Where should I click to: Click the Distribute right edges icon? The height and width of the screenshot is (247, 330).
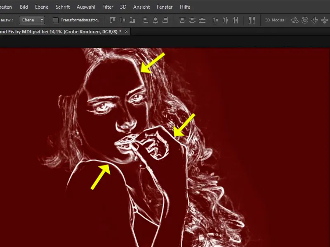click(x=235, y=20)
